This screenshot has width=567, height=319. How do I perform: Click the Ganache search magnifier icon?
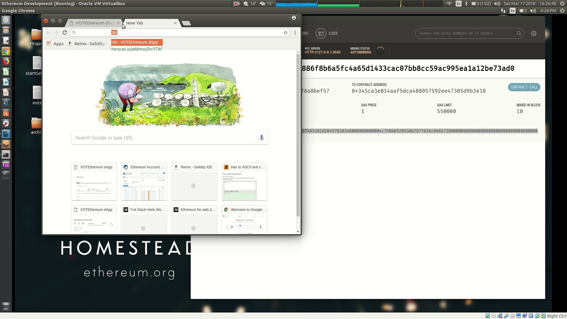tap(519, 33)
